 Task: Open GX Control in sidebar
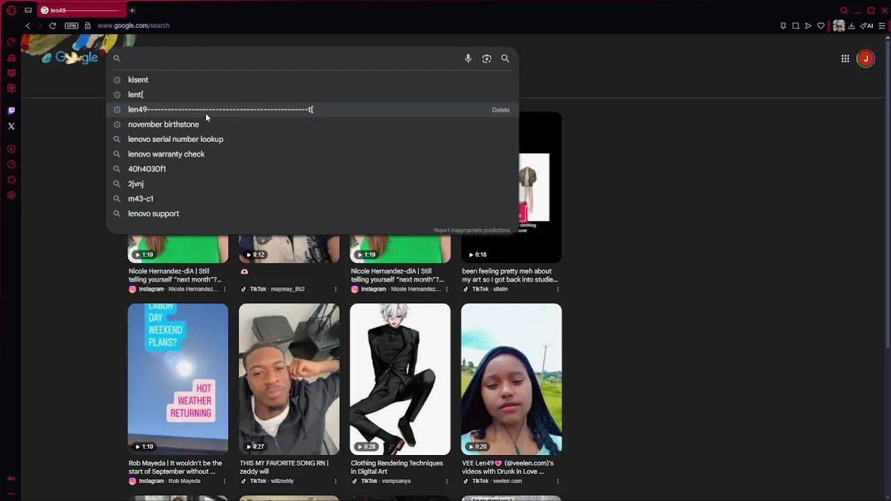pyautogui.click(x=11, y=42)
